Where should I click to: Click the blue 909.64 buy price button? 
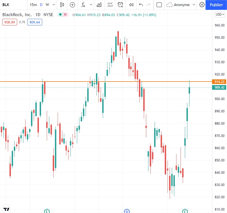[35, 22]
